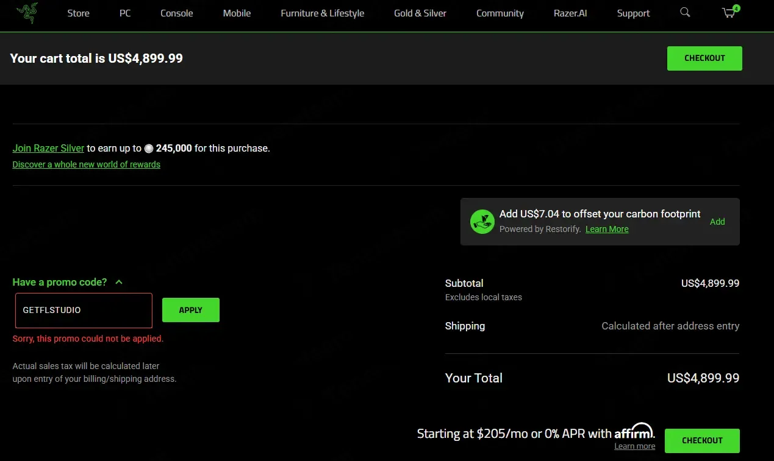
Task: Click the Subtotal label
Action: [x=464, y=283]
